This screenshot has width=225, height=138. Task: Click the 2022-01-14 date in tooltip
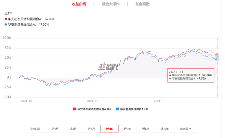pos(176,72)
